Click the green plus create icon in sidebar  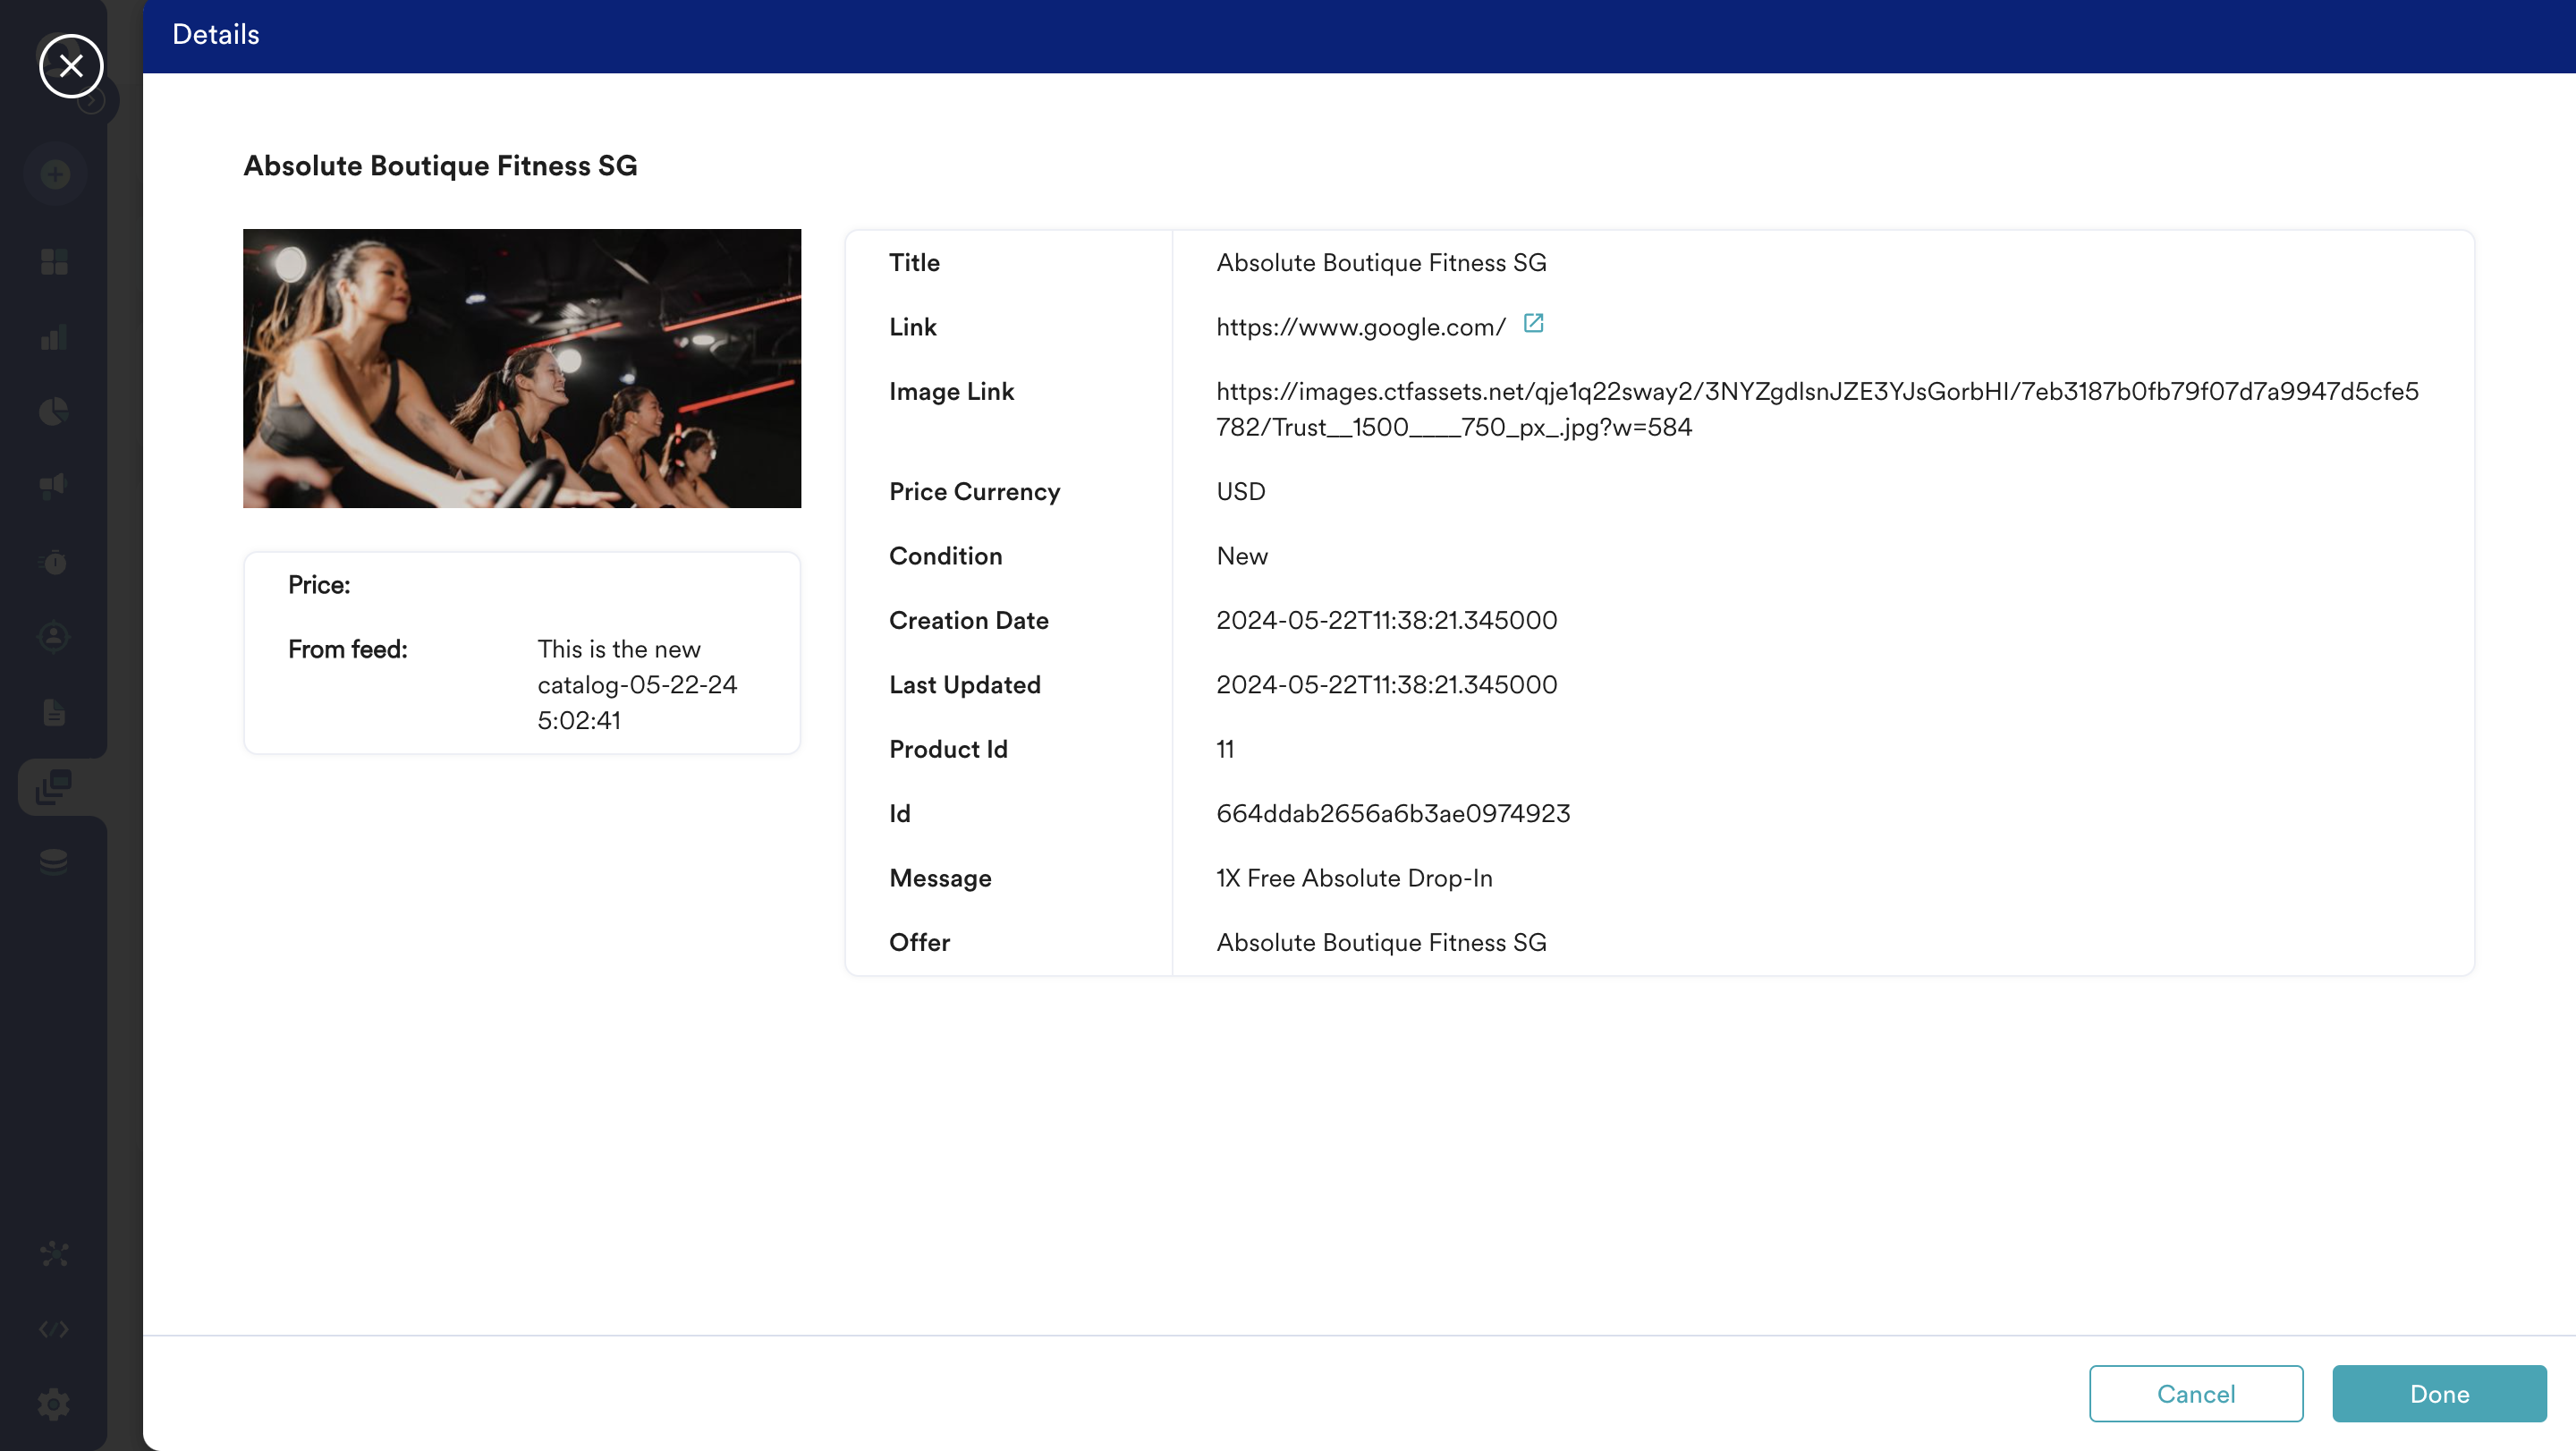click(x=55, y=175)
